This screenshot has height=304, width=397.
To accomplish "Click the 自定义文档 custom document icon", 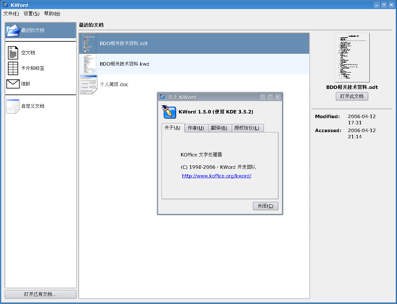I will (13, 106).
